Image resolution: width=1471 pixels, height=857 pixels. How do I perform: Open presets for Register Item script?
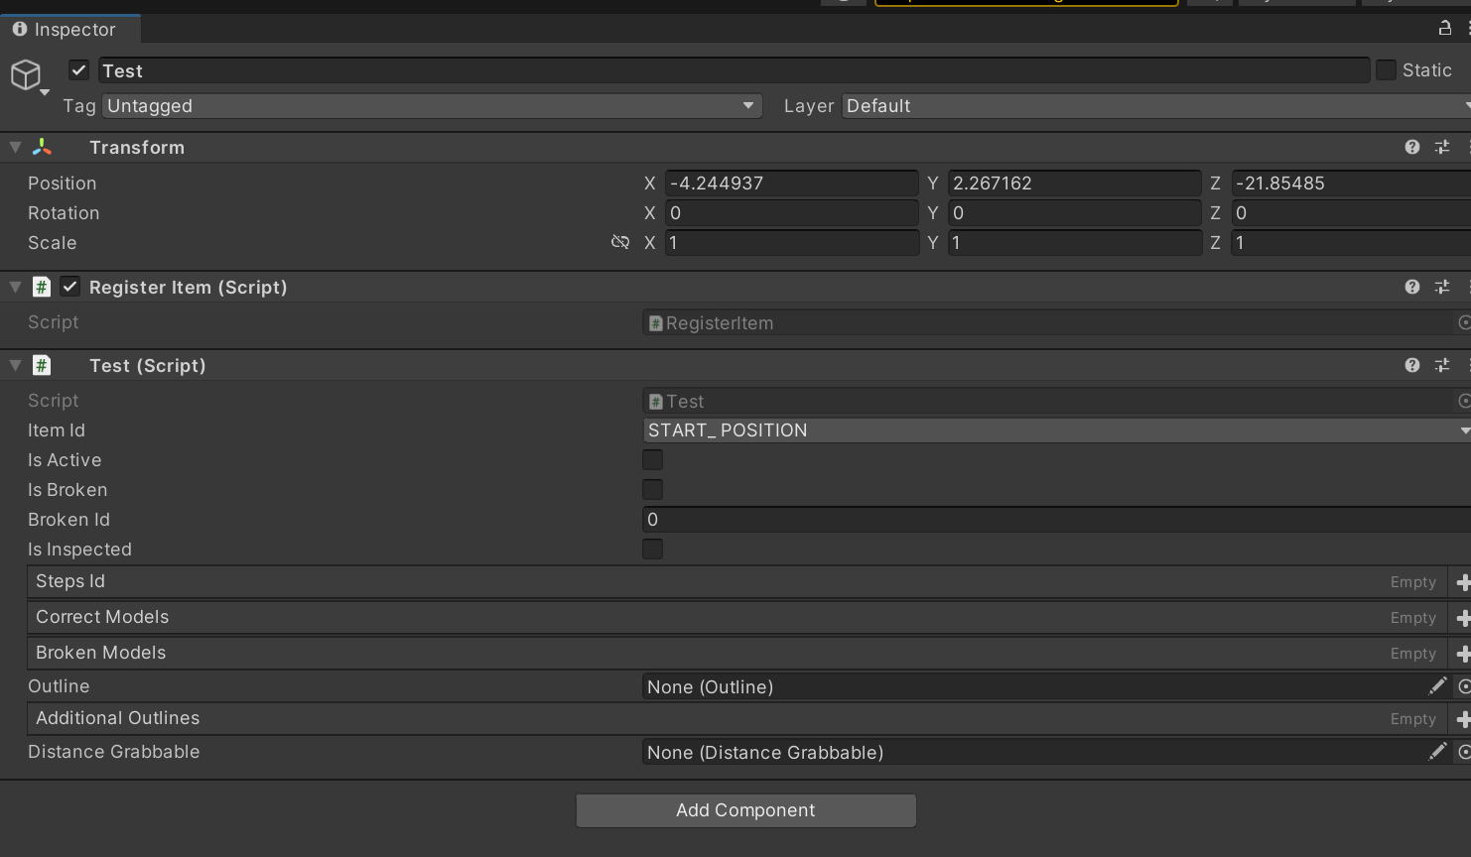1441,287
